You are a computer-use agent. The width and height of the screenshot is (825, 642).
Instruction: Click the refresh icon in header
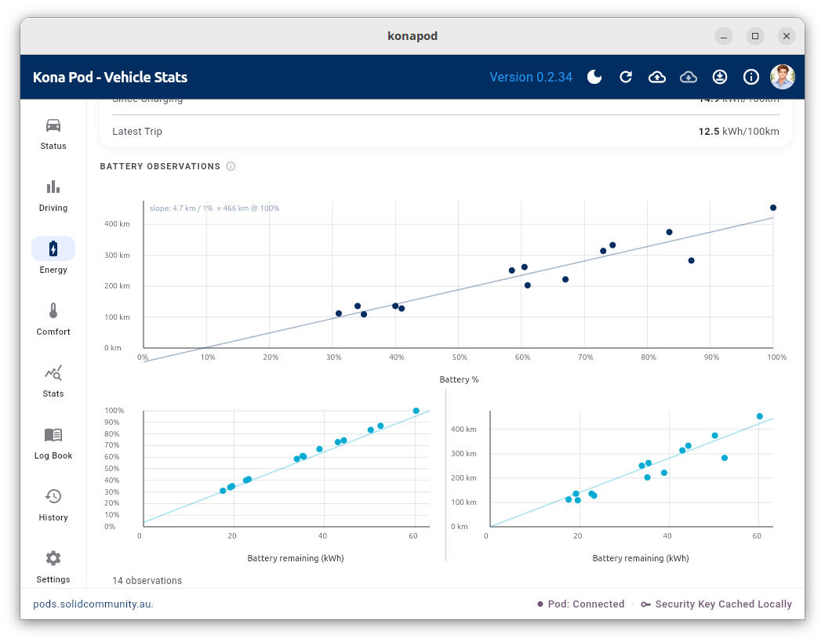coord(626,77)
